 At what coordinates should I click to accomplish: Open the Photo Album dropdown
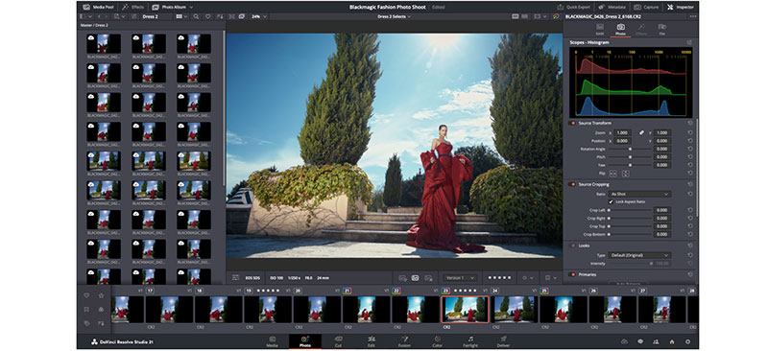tap(173, 8)
